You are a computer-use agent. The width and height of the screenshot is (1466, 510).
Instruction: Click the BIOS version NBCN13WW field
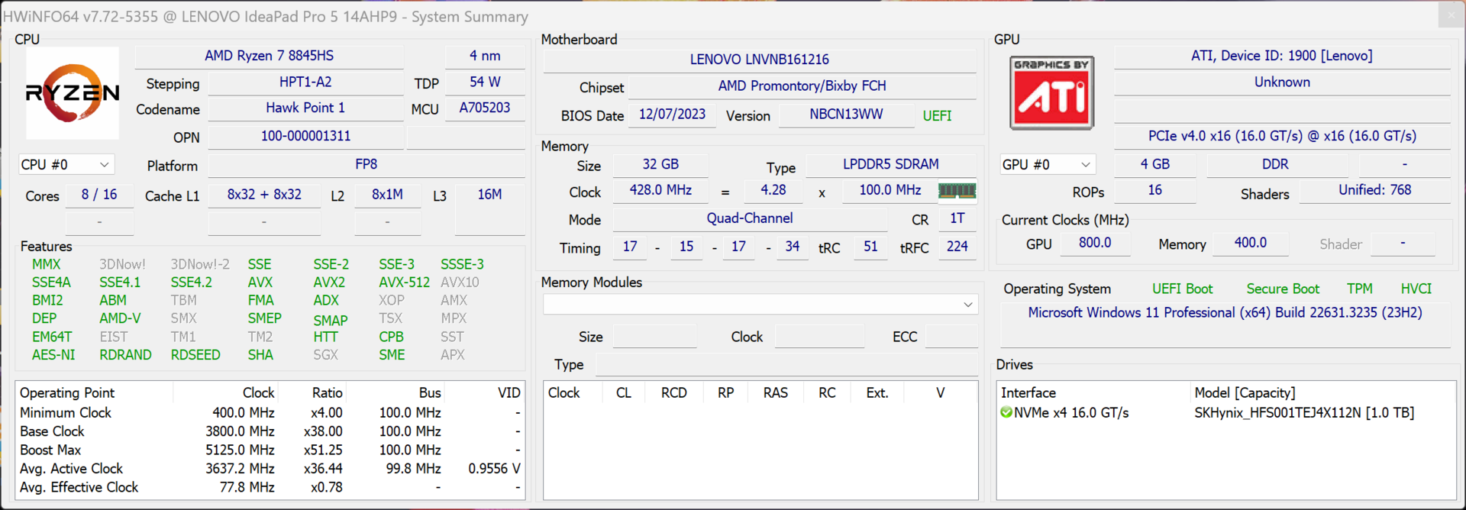click(x=846, y=115)
